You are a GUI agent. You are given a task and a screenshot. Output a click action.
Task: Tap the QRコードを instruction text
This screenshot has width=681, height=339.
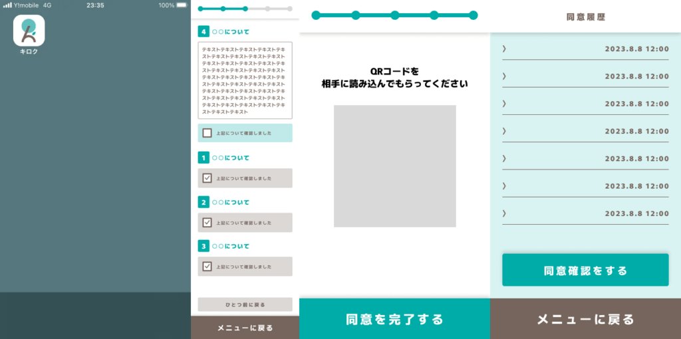click(395, 71)
